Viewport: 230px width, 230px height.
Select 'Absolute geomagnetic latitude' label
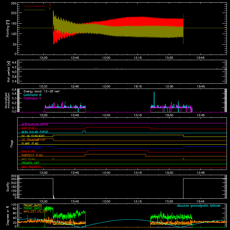tap(199, 206)
